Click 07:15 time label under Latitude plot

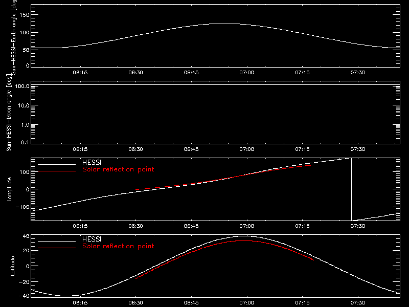(302, 303)
